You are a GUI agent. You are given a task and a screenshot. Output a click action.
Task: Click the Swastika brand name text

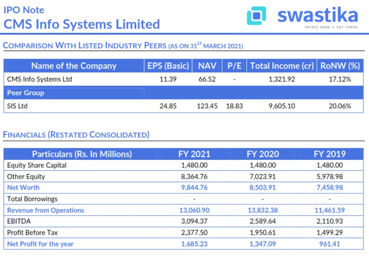[x=317, y=15]
